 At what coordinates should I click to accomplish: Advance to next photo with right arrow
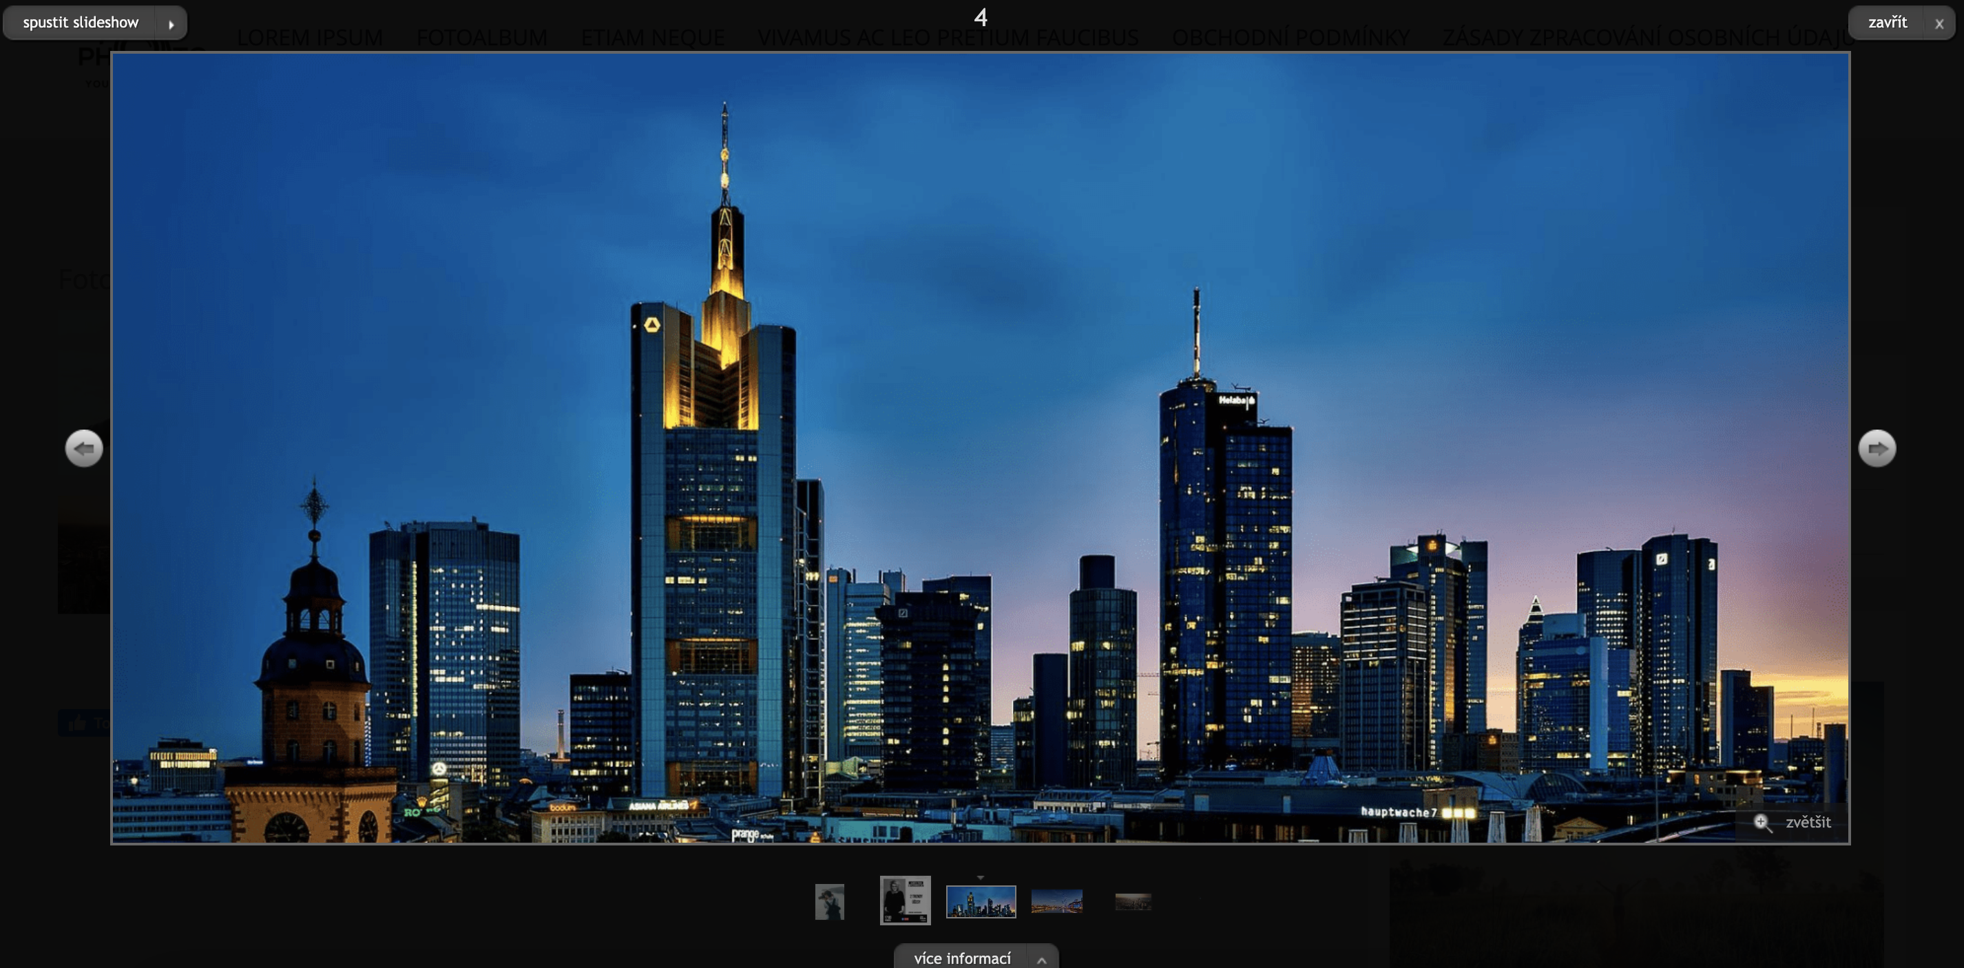pyautogui.click(x=1877, y=448)
